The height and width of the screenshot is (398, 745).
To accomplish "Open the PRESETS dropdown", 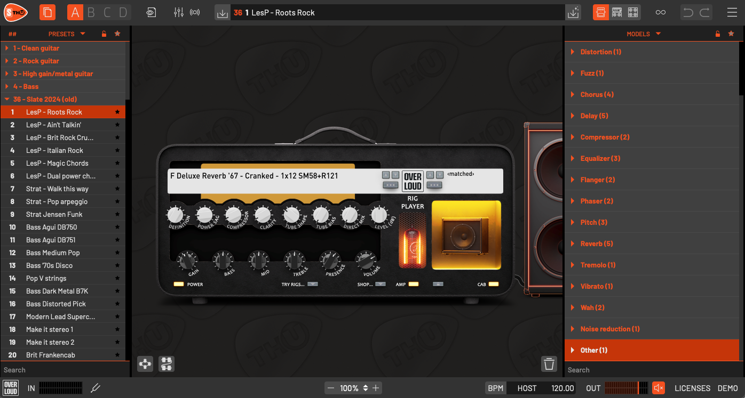I will tap(67, 34).
